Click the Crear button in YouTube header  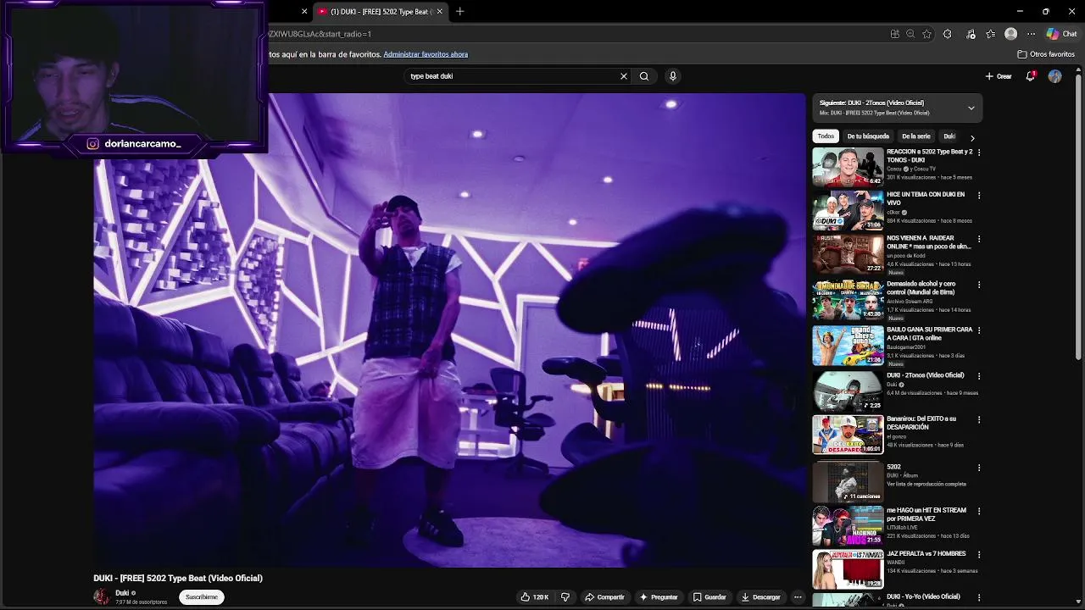999,76
